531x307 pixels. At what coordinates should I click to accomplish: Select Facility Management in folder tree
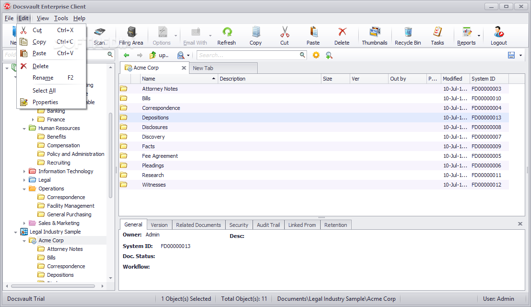coord(71,206)
